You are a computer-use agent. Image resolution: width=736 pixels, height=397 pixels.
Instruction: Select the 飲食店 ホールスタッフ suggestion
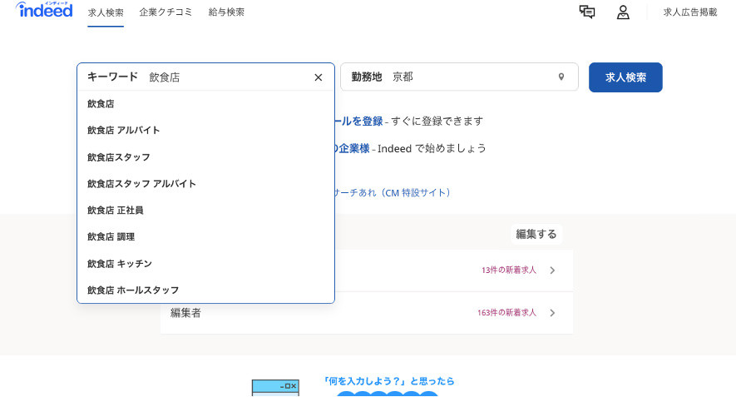133,290
